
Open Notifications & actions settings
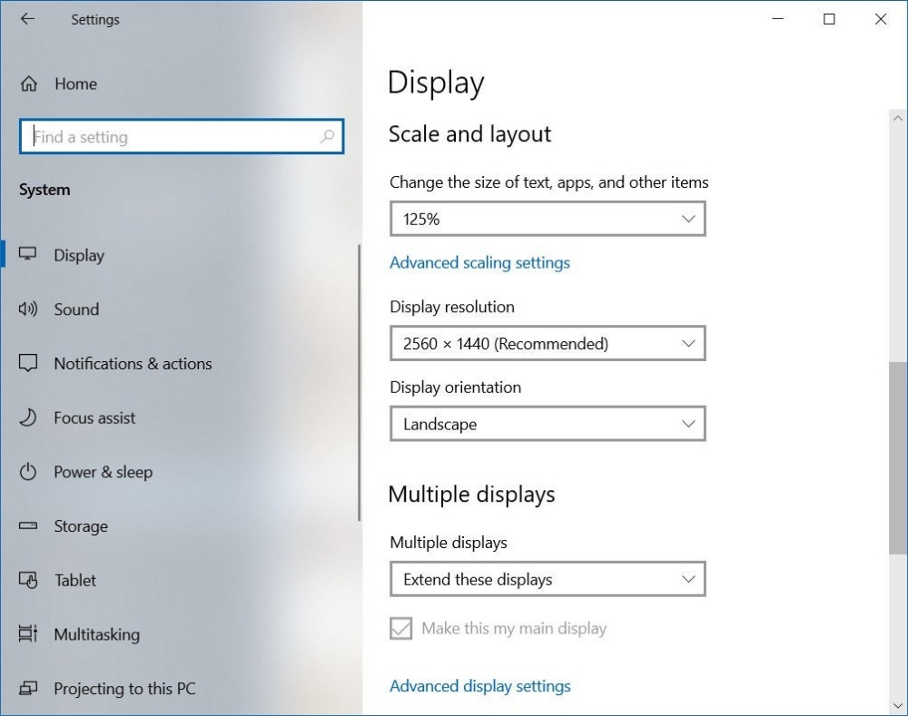coord(133,364)
